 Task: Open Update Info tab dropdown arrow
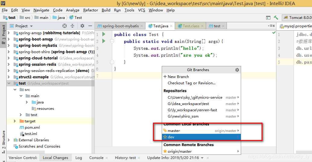point(202,158)
